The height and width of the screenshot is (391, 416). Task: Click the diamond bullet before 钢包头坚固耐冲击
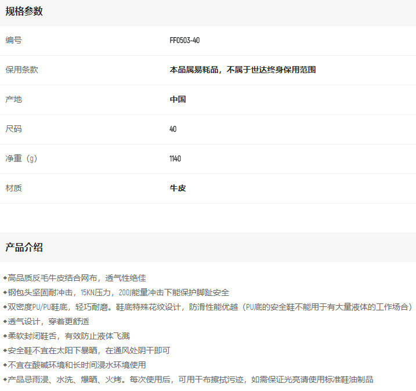(5, 292)
